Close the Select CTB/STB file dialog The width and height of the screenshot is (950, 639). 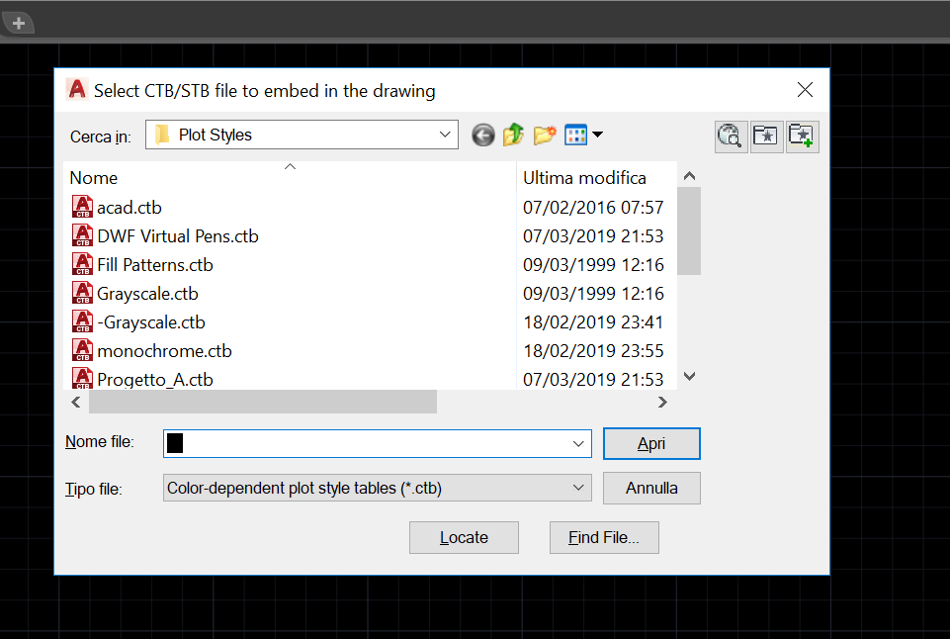tap(805, 90)
